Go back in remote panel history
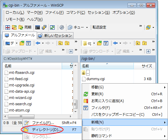 [115, 43]
